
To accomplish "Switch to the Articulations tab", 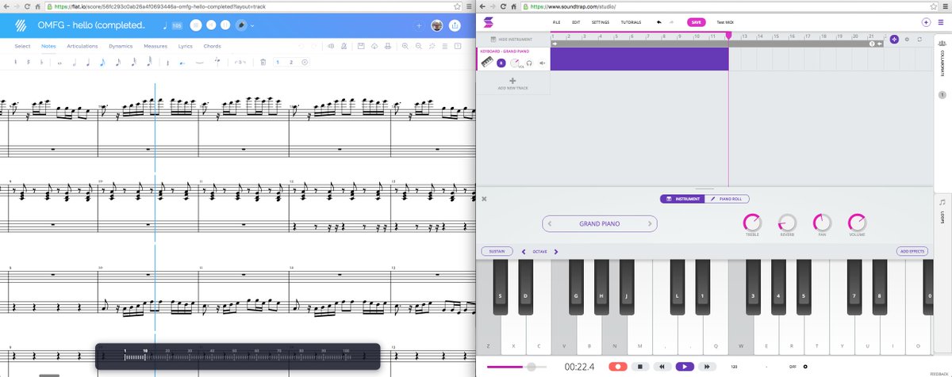I will click(83, 46).
